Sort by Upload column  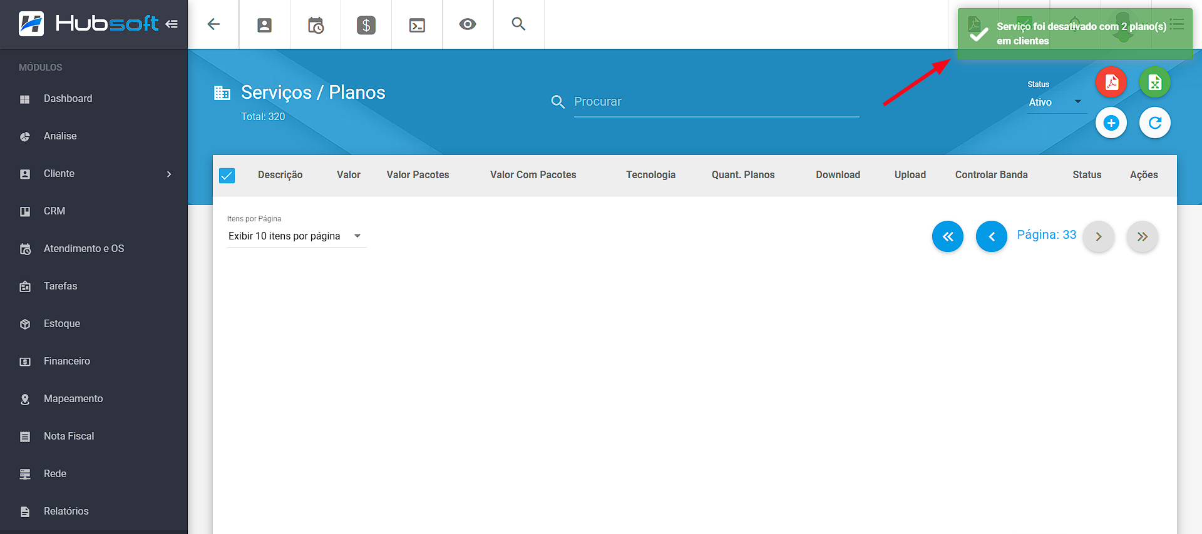pyautogui.click(x=910, y=175)
